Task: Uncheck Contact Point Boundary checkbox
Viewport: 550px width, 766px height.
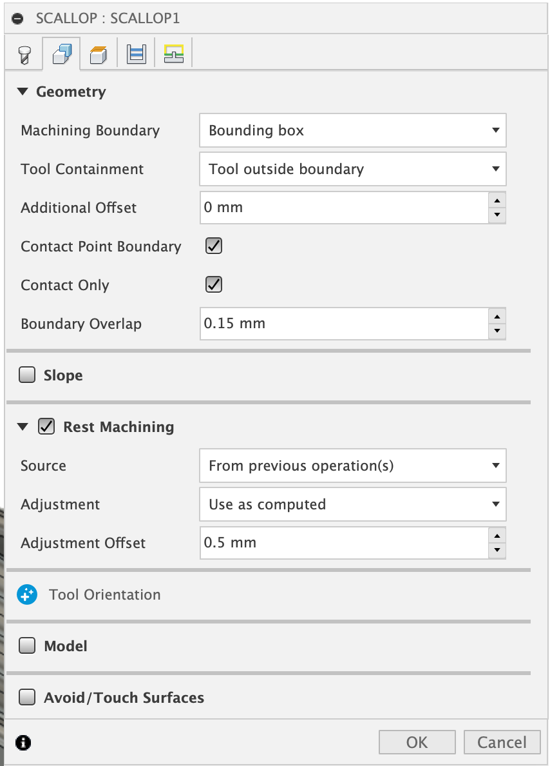Action: (x=213, y=246)
